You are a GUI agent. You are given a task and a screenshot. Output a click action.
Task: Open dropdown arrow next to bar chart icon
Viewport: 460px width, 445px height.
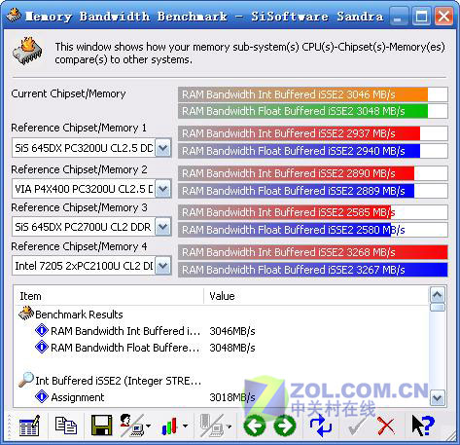point(185,426)
